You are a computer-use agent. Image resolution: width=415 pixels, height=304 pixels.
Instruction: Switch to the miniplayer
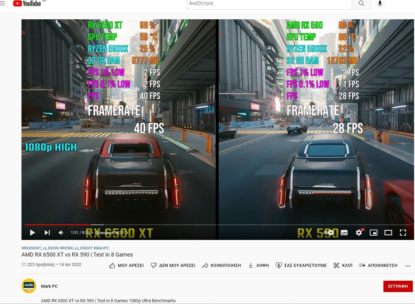tap(374, 233)
